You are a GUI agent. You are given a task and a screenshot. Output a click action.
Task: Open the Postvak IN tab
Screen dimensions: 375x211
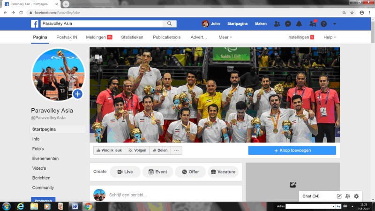click(67, 37)
